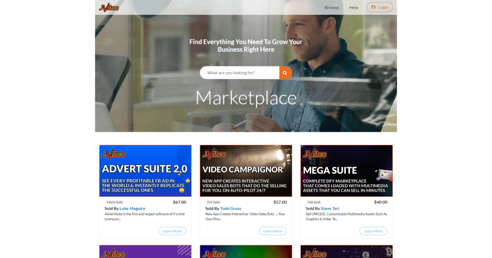The image size is (492, 258).
Task: Open seller Luke Maguire's profile link
Action: coord(133,209)
